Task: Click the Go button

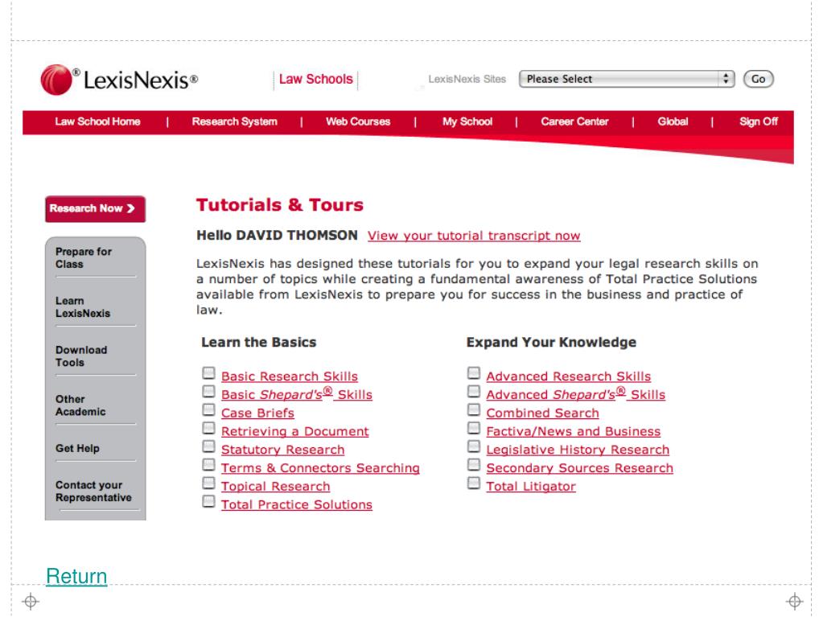Action: [x=758, y=79]
